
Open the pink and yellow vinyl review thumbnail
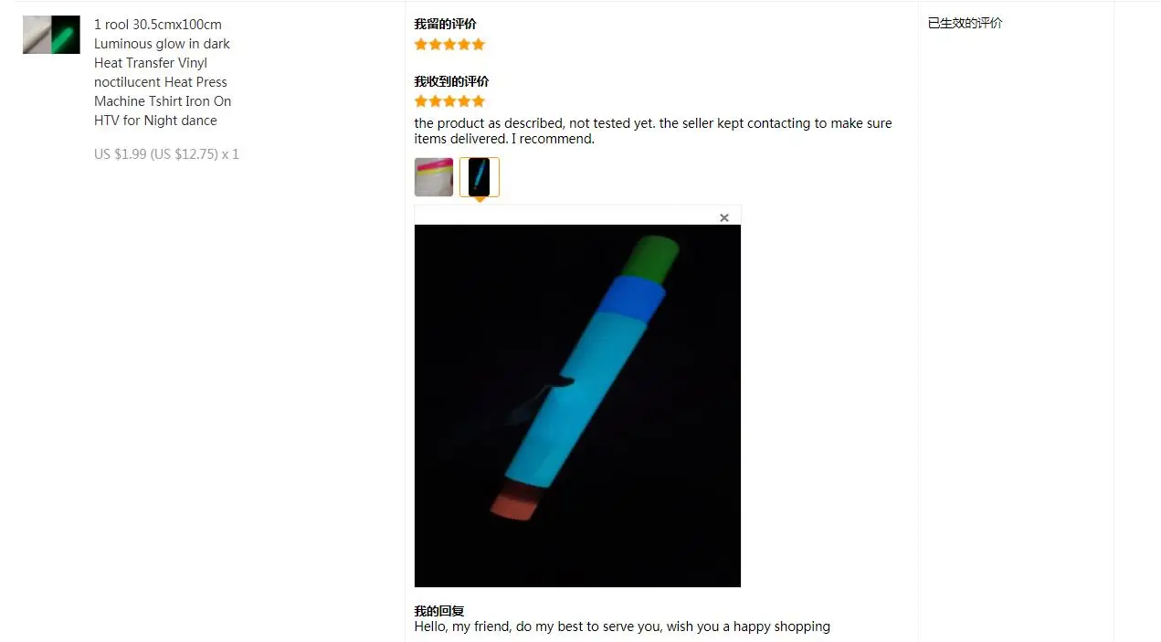pos(434,177)
